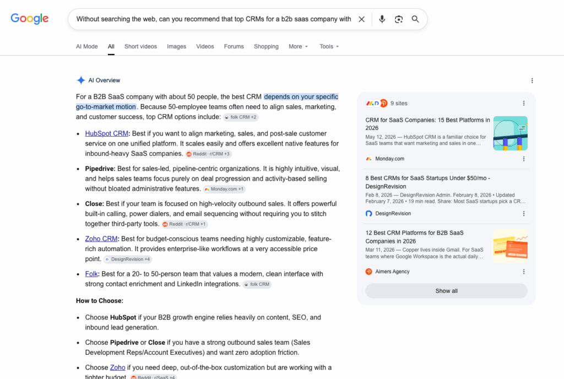Switch to the Forums tab
Image resolution: width=564 pixels, height=379 pixels.
tap(234, 46)
